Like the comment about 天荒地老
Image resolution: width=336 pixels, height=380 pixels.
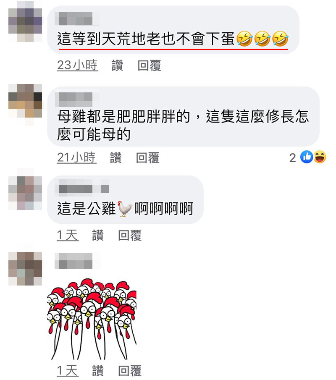[117, 66]
